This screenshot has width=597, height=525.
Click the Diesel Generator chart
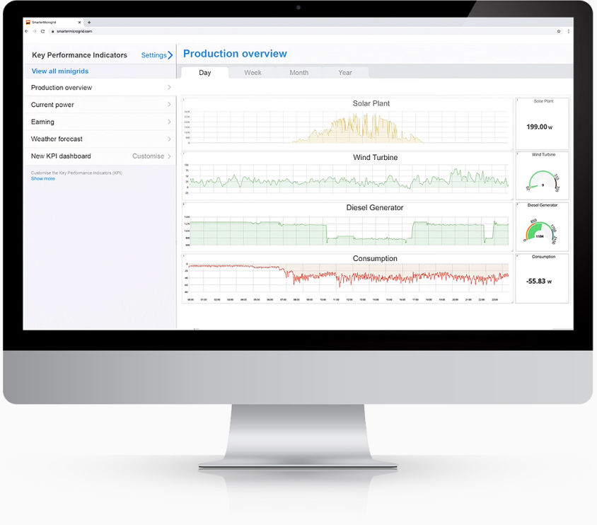[347, 227]
